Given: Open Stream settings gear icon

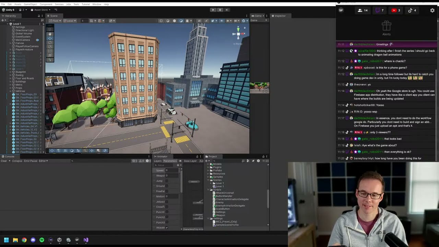Looking at the screenshot, I should click(x=432, y=10).
